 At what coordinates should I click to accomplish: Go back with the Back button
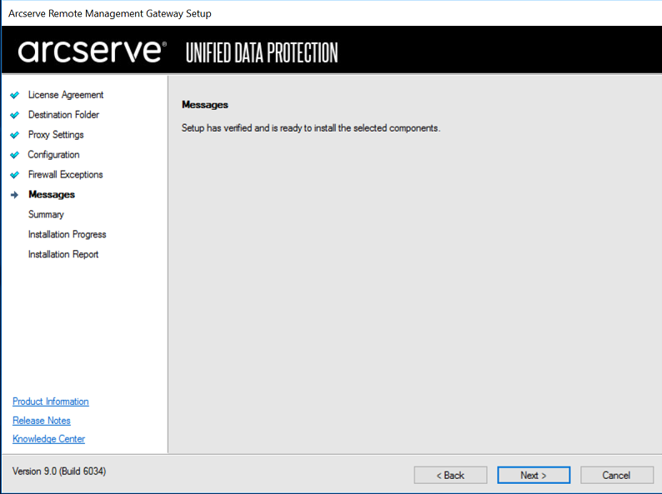[450, 475]
